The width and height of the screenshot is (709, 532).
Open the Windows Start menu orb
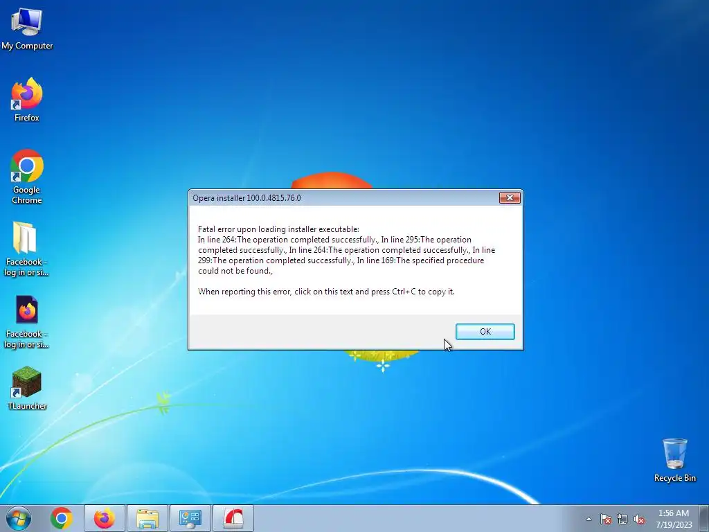[x=19, y=518]
